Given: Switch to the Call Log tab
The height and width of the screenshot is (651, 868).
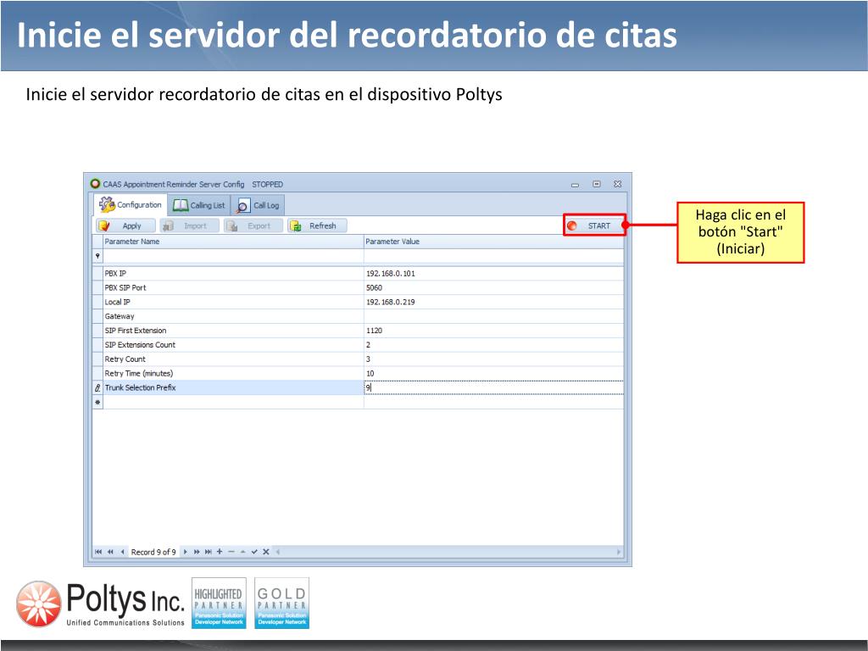Looking at the screenshot, I should [258, 205].
